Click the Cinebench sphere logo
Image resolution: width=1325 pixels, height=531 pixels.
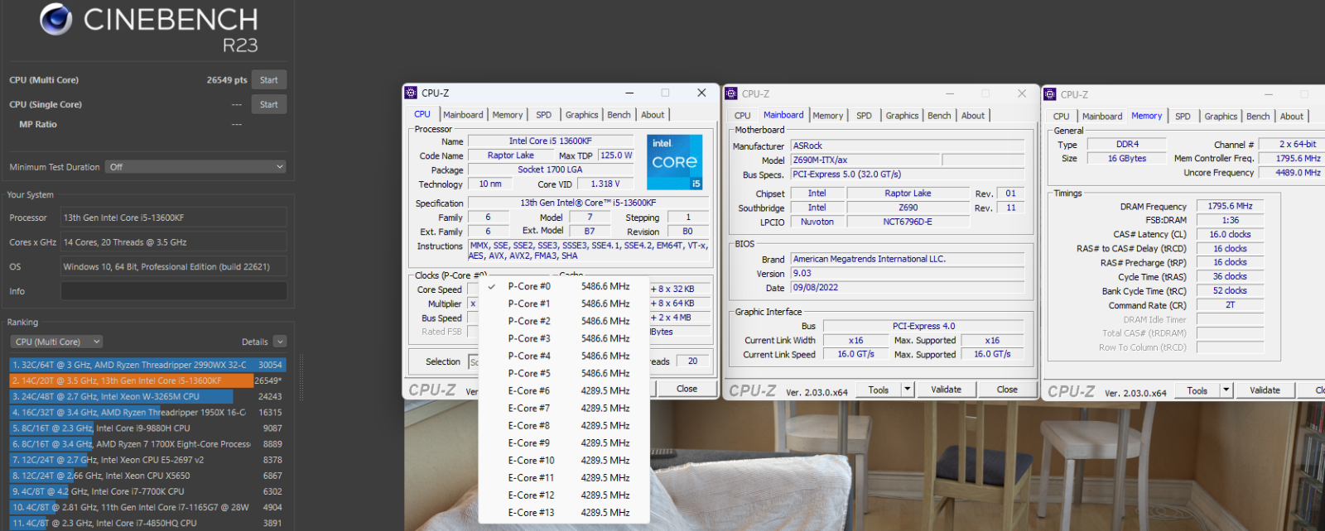pos(56,19)
